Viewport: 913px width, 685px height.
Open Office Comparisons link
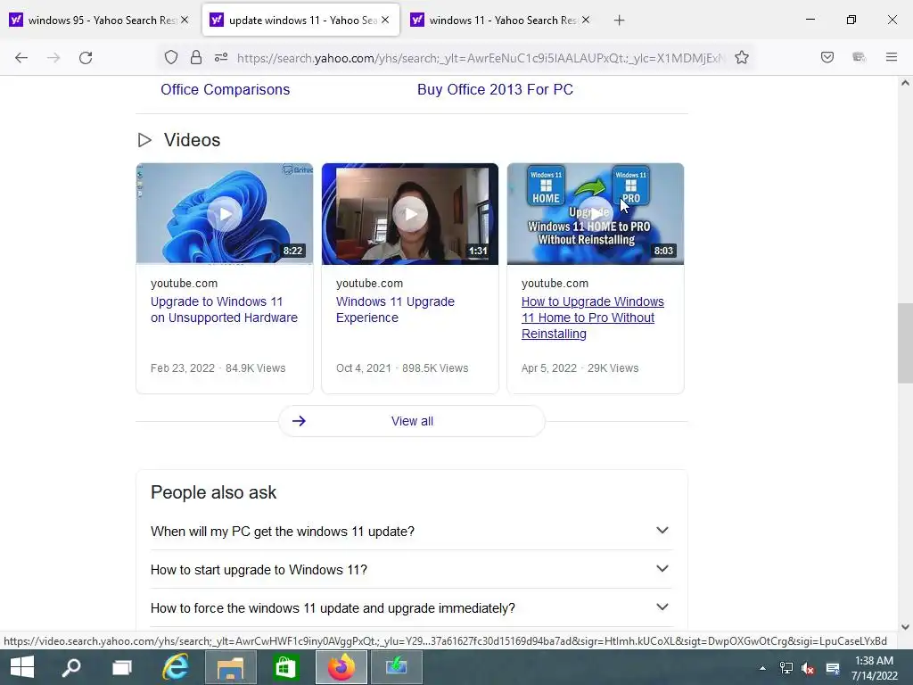point(226,90)
